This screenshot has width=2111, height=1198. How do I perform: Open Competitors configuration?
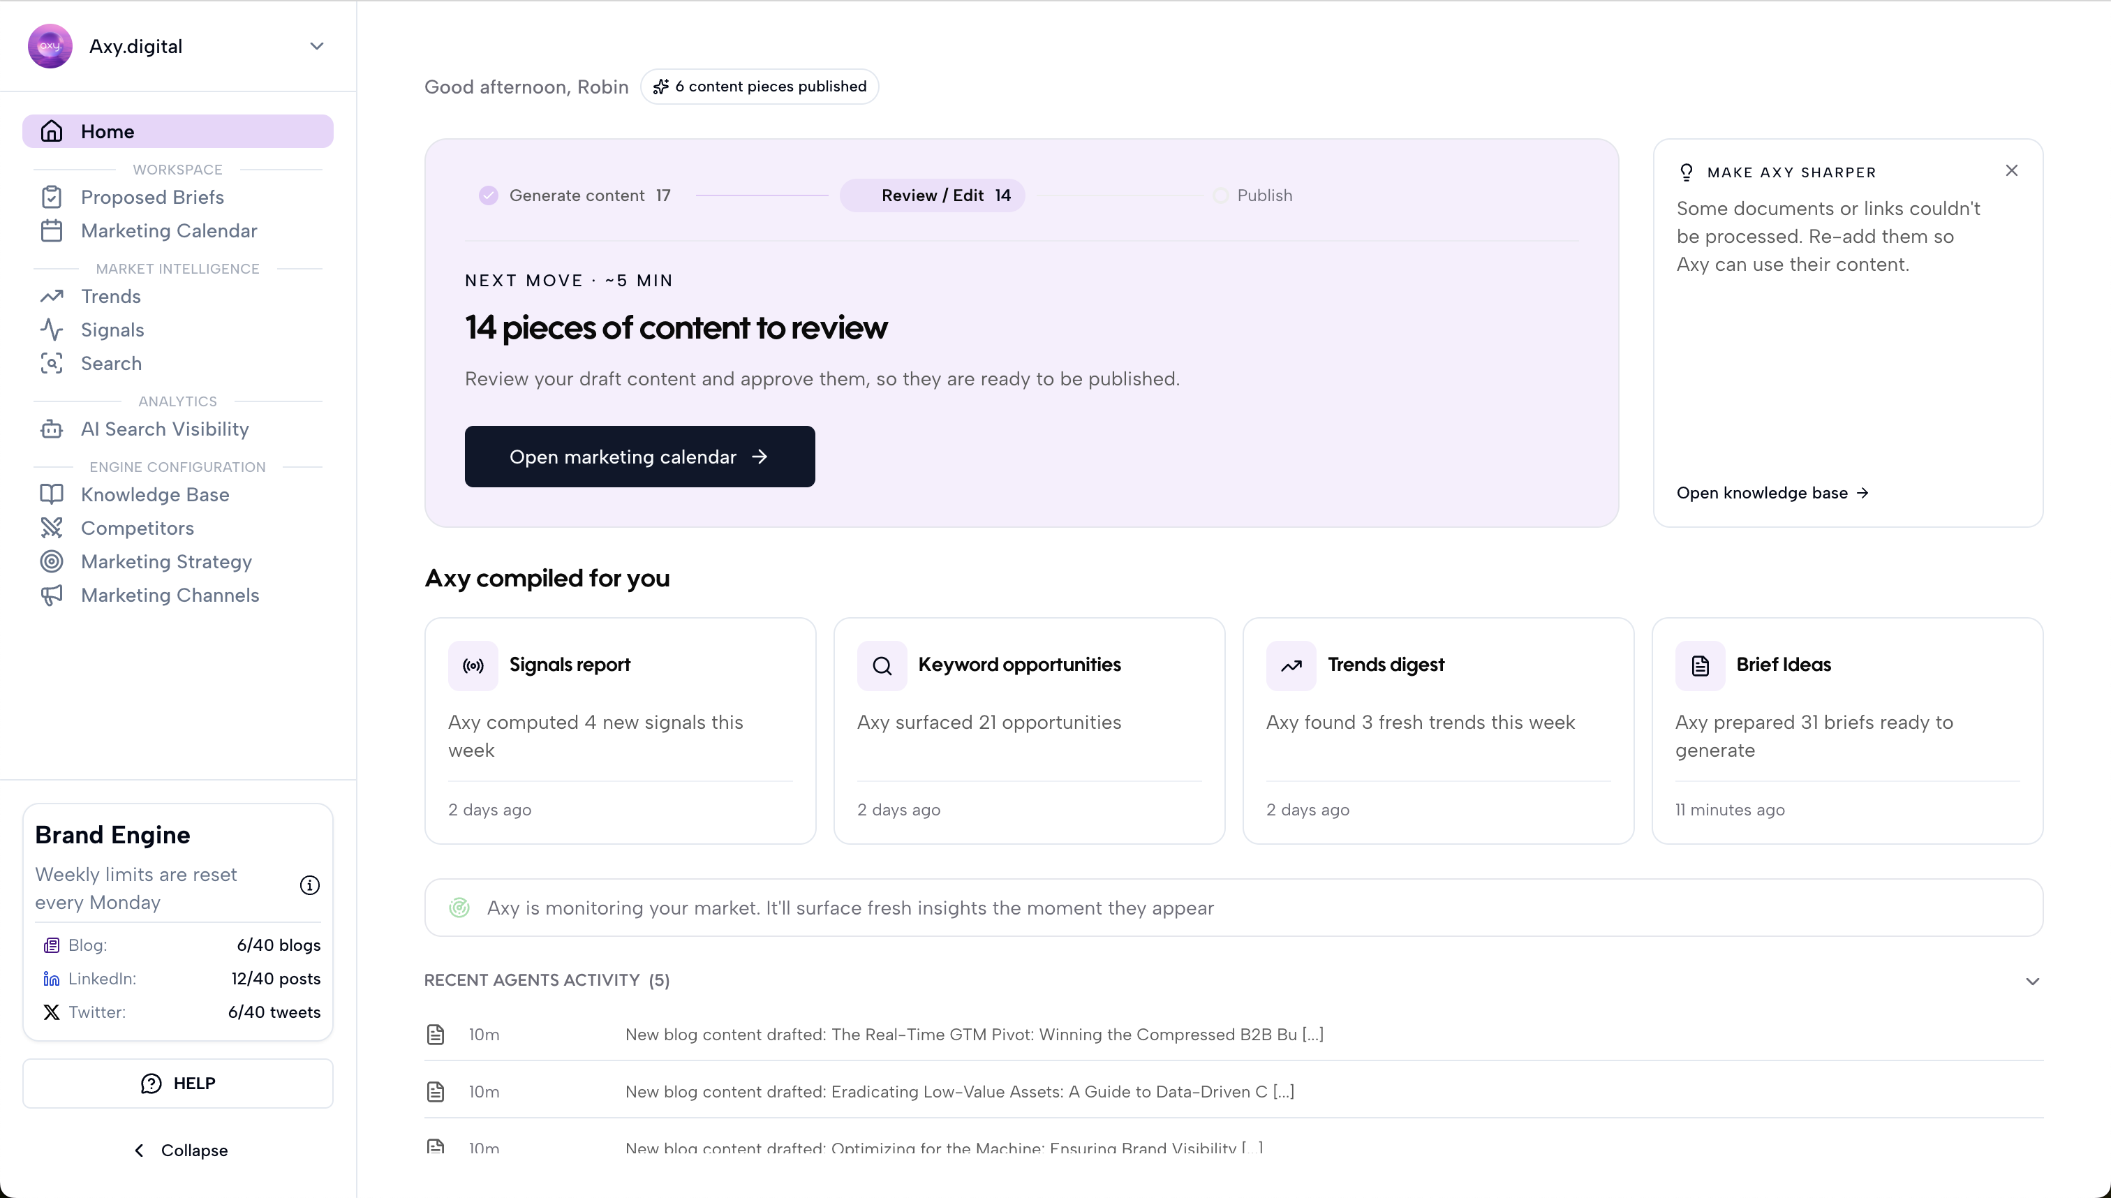pos(178,528)
